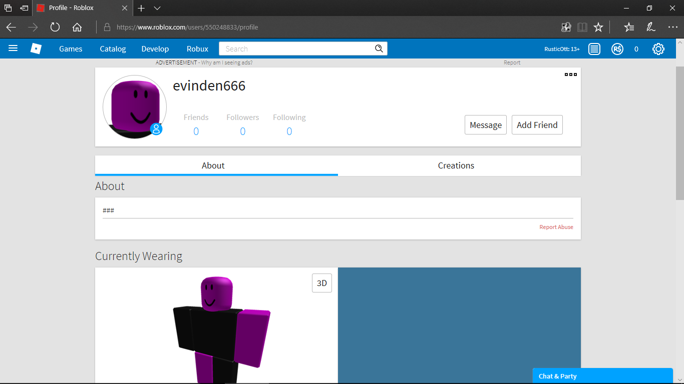This screenshot has height=384, width=684.
Task: Open the hamburger navigation menu
Action: click(13, 48)
